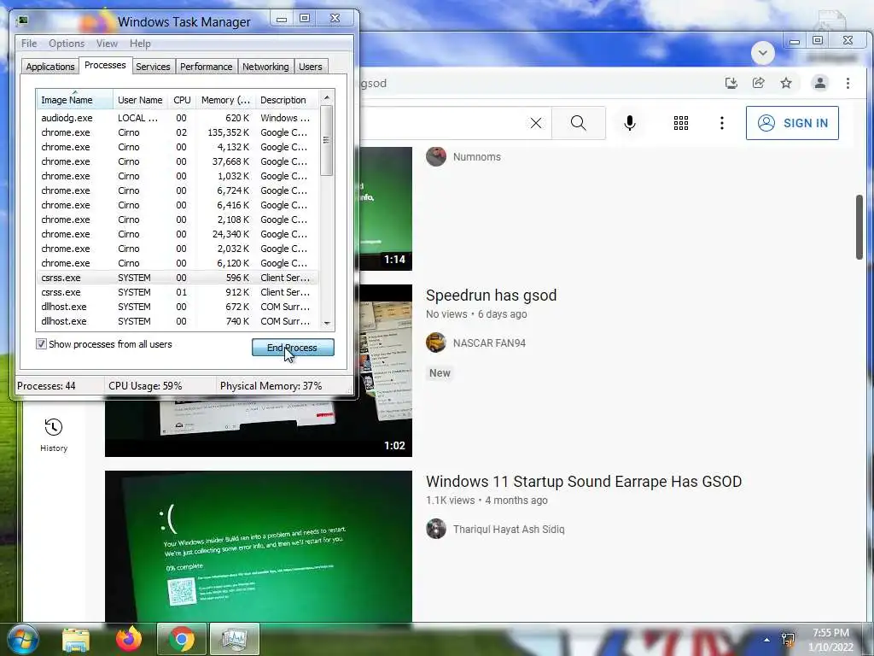Image resolution: width=874 pixels, height=656 pixels.
Task: Open YouTube settings three-dot menu
Action: point(722,123)
